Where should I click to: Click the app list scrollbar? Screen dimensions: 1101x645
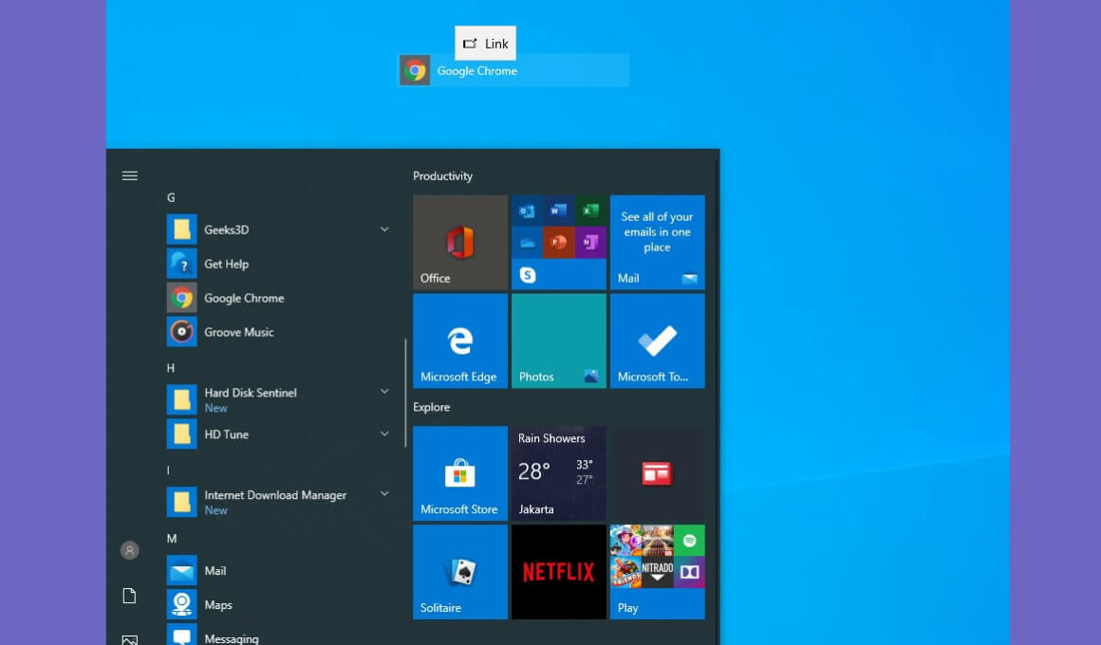(405, 393)
